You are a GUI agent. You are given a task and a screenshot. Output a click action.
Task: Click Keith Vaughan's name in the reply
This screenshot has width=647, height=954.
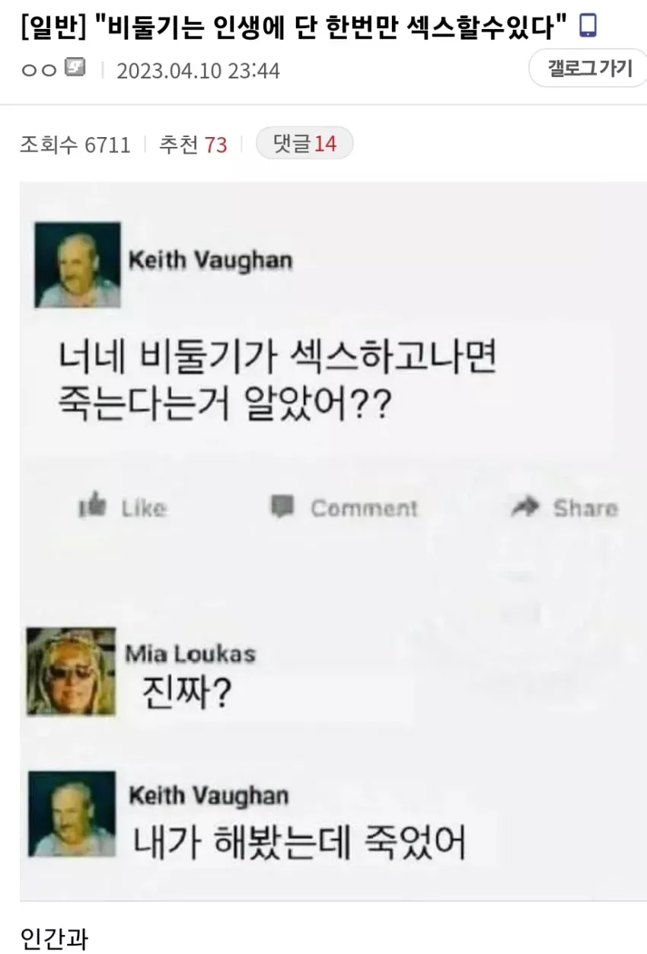click(x=209, y=796)
